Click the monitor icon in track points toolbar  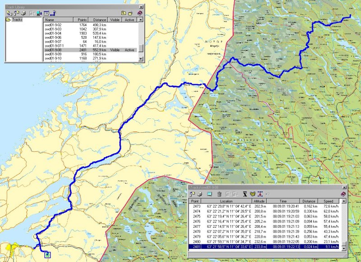(x=209, y=194)
